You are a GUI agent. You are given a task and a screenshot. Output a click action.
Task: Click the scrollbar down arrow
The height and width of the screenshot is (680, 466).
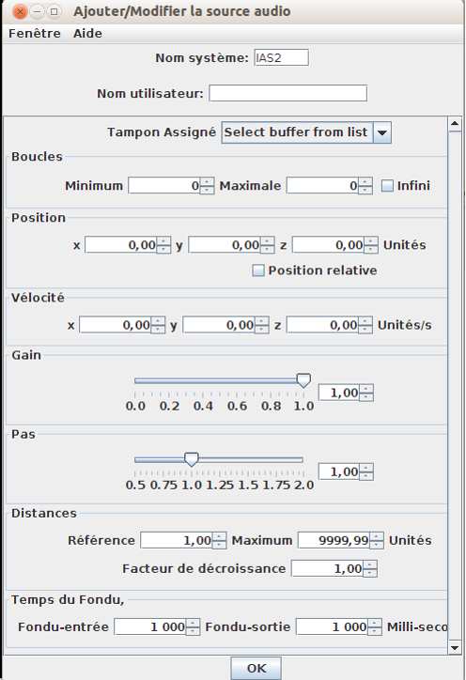click(x=455, y=648)
